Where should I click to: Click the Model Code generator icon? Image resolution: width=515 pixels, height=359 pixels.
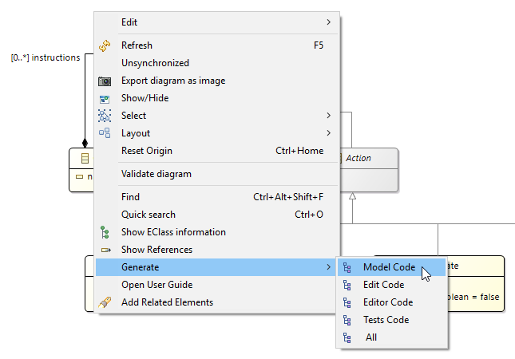347,267
